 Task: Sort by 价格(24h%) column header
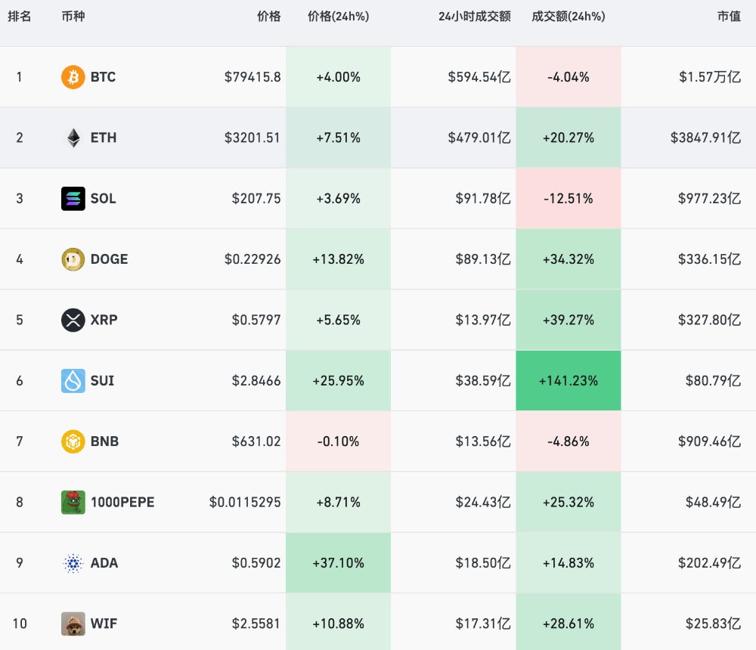(x=338, y=17)
